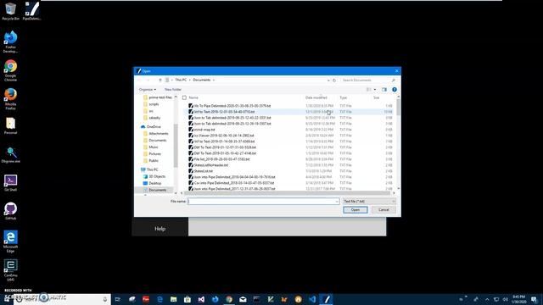Screen dimensions: 543x305
Task: Open the Organize dropdown menu
Action: [x=147, y=90]
